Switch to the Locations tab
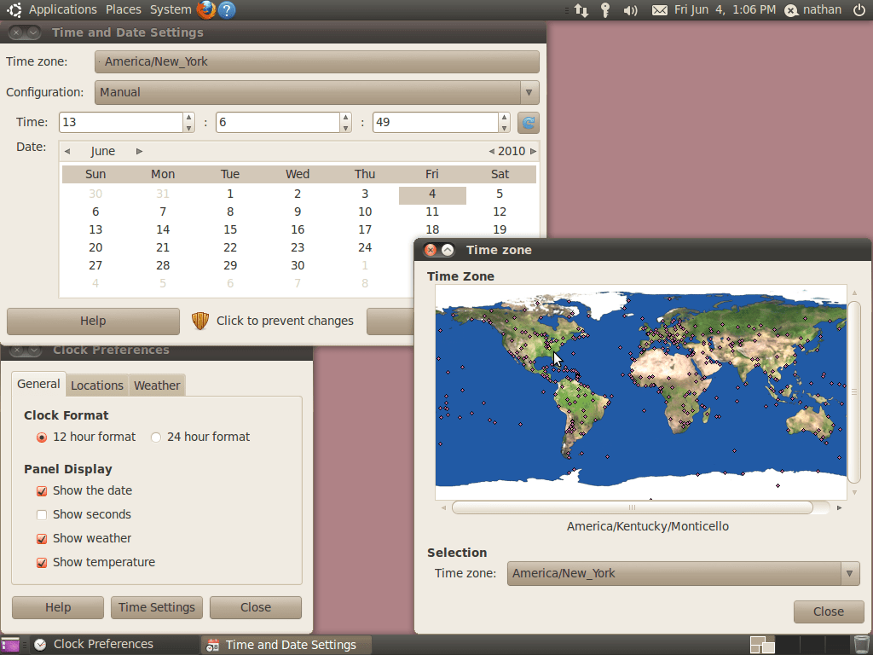 click(96, 385)
